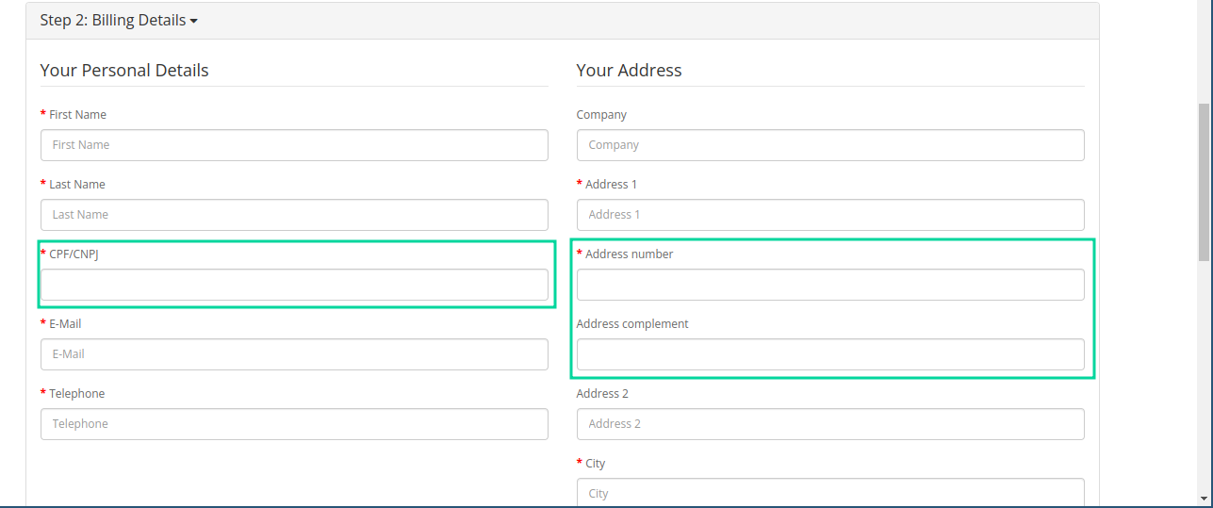
Task: Click the Your Personal Details heading
Action: tap(124, 71)
